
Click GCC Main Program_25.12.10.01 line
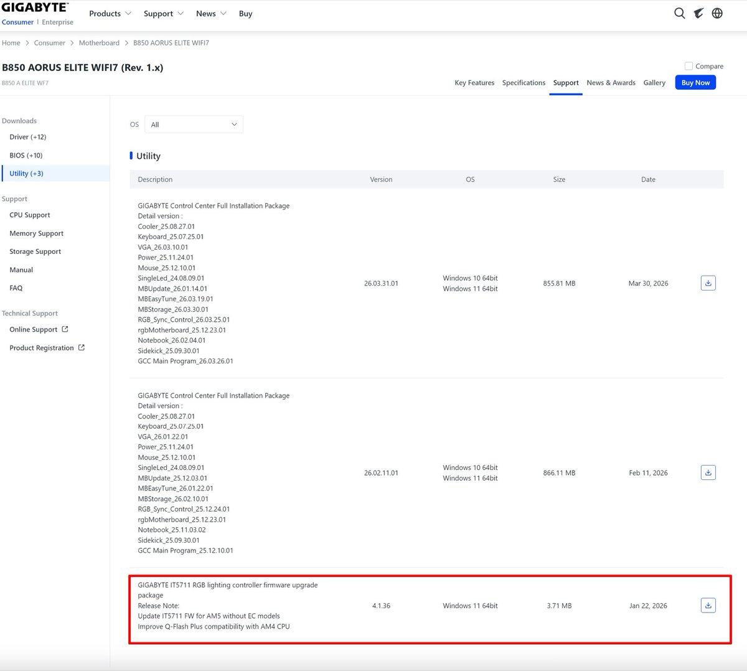pyautogui.click(x=186, y=551)
